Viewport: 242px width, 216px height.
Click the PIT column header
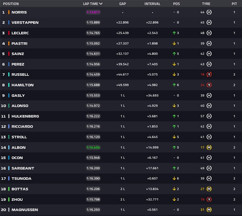234,4
